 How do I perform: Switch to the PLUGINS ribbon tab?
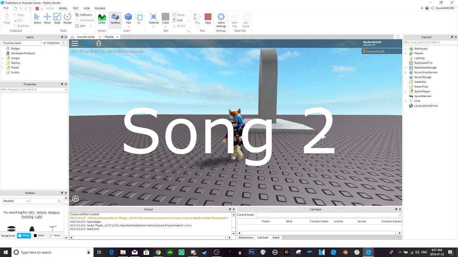pos(100,8)
